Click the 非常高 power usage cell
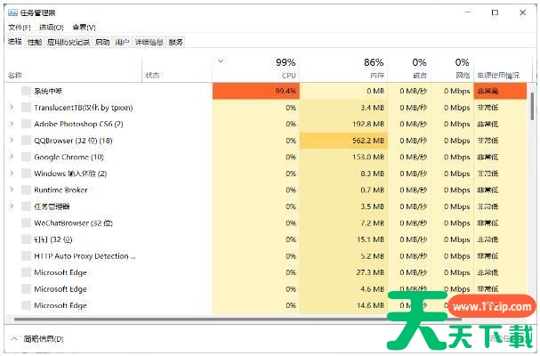The image size is (540, 356). click(500, 91)
